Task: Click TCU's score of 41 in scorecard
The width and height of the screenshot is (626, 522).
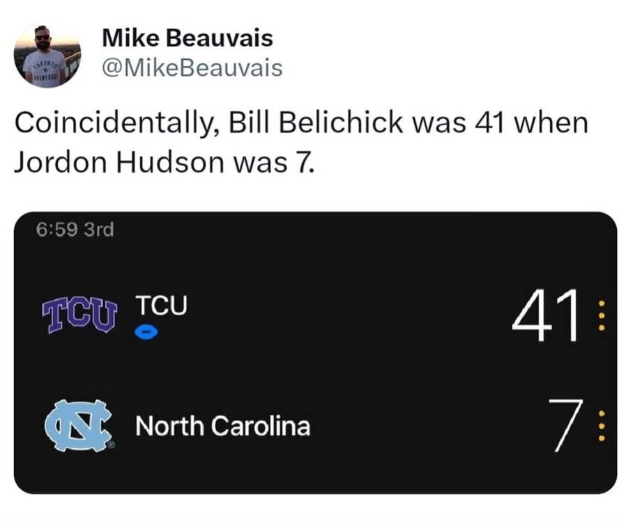Action: coord(545,317)
